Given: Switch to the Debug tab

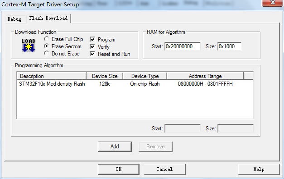Looking at the screenshot, I should (14, 19).
